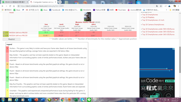
Task: Close the Computer Games on Laptop tab
Action: (56, 2)
